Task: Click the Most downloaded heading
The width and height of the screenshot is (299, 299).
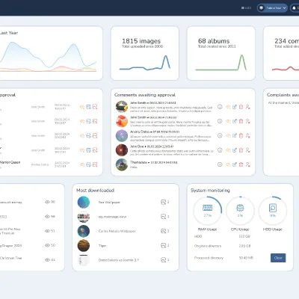Action: pos(95,191)
